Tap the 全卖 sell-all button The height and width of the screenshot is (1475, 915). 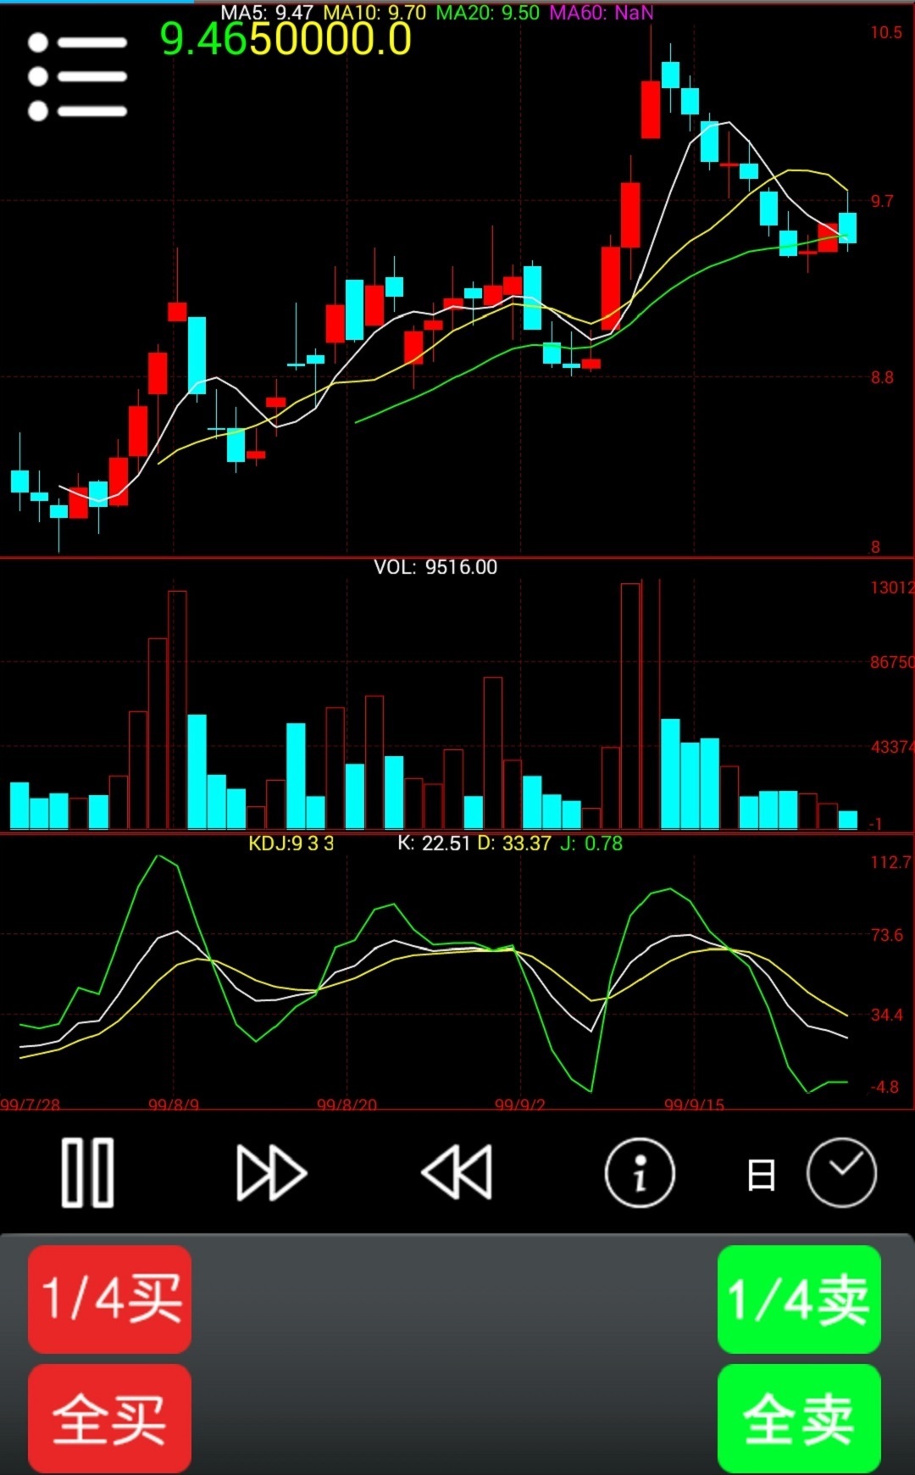coord(799,1418)
